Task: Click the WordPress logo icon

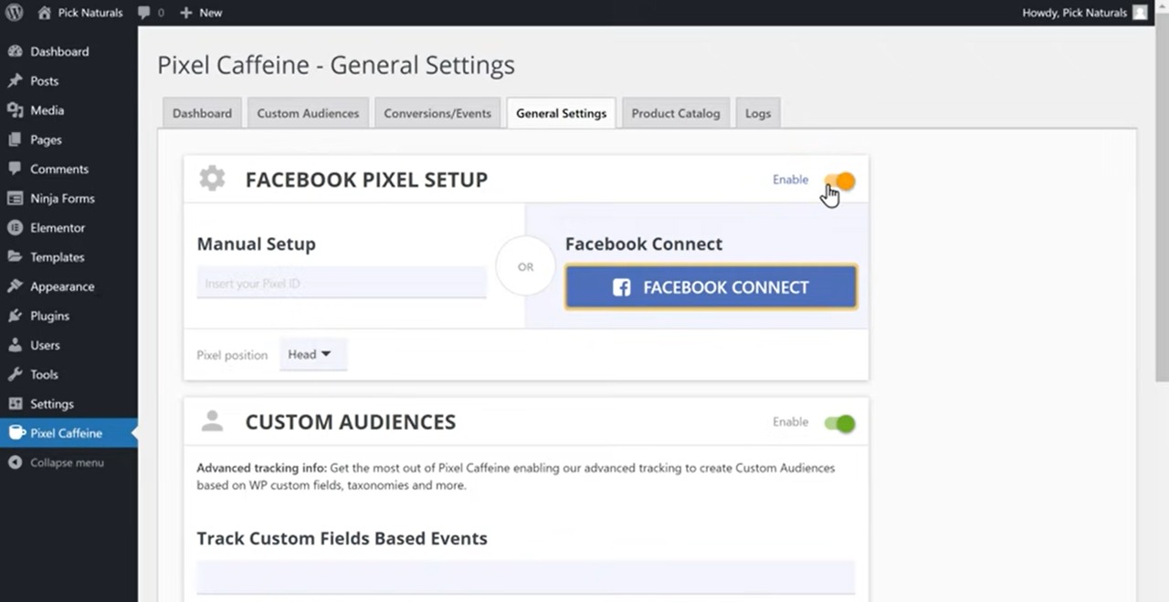Action: [x=15, y=13]
